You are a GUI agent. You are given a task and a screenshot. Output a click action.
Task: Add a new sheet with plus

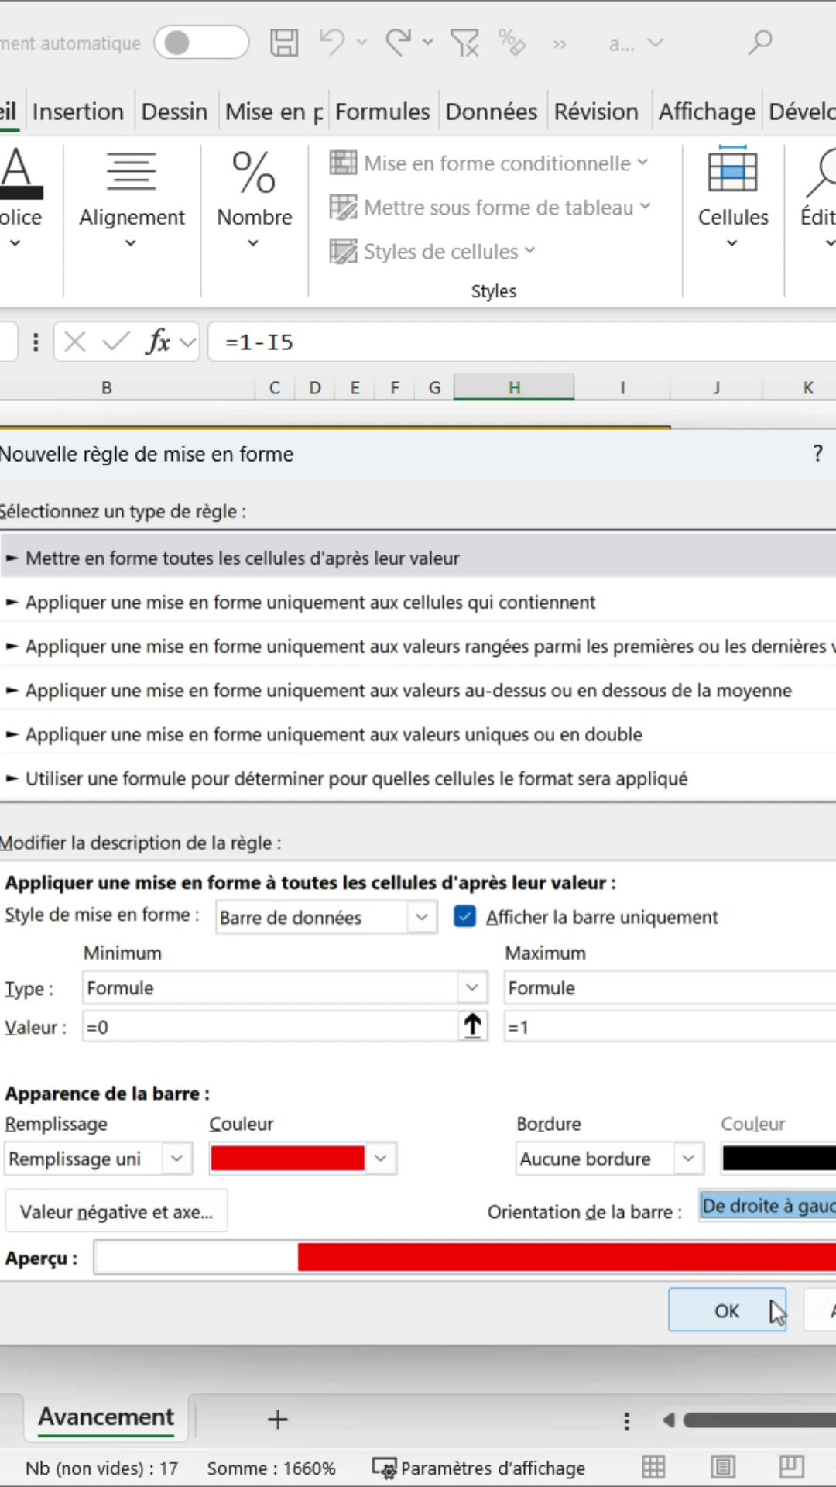click(x=277, y=1420)
